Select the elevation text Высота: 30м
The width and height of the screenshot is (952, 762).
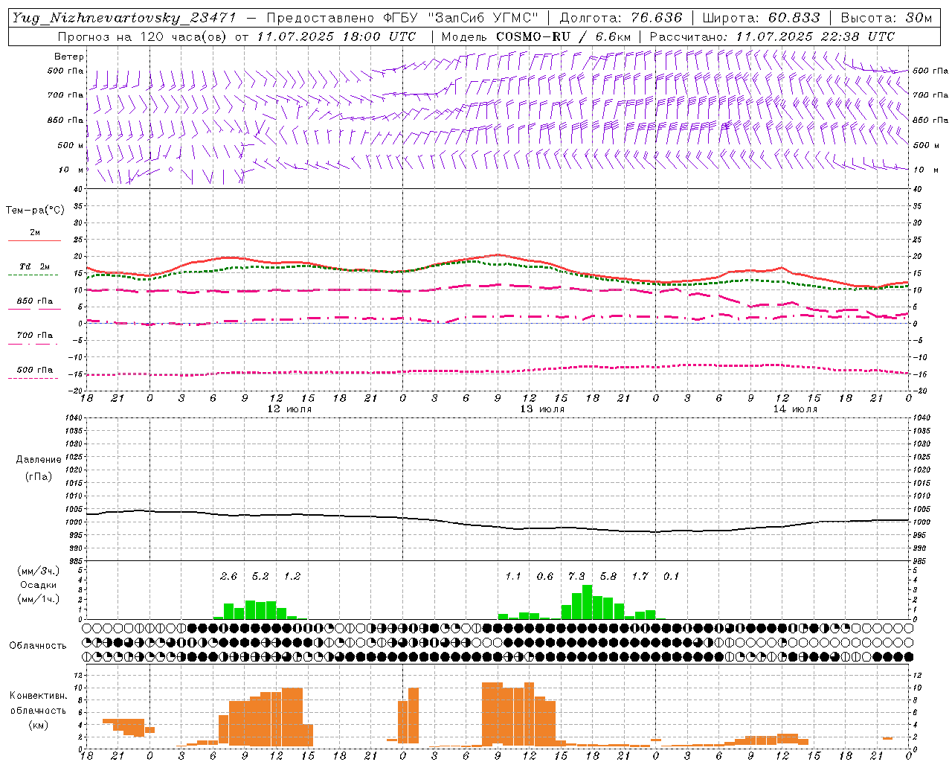pos(887,18)
